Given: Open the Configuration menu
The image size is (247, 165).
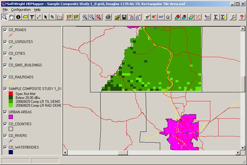Looking at the screenshot, I should pos(21,10).
